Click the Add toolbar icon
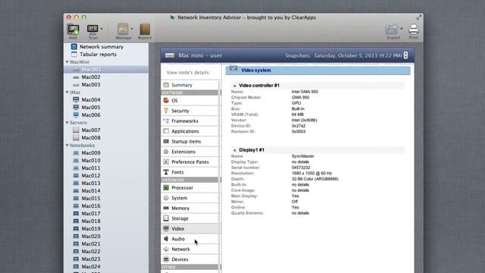The width and height of the screenshot is (485, 273). 74,30
